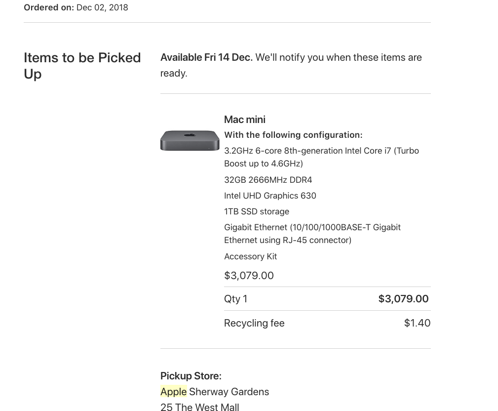The height and width of the screenshot is (411, 498).
Task: Click the 25 The West Mall address
Action: click(x=200, y=407)
